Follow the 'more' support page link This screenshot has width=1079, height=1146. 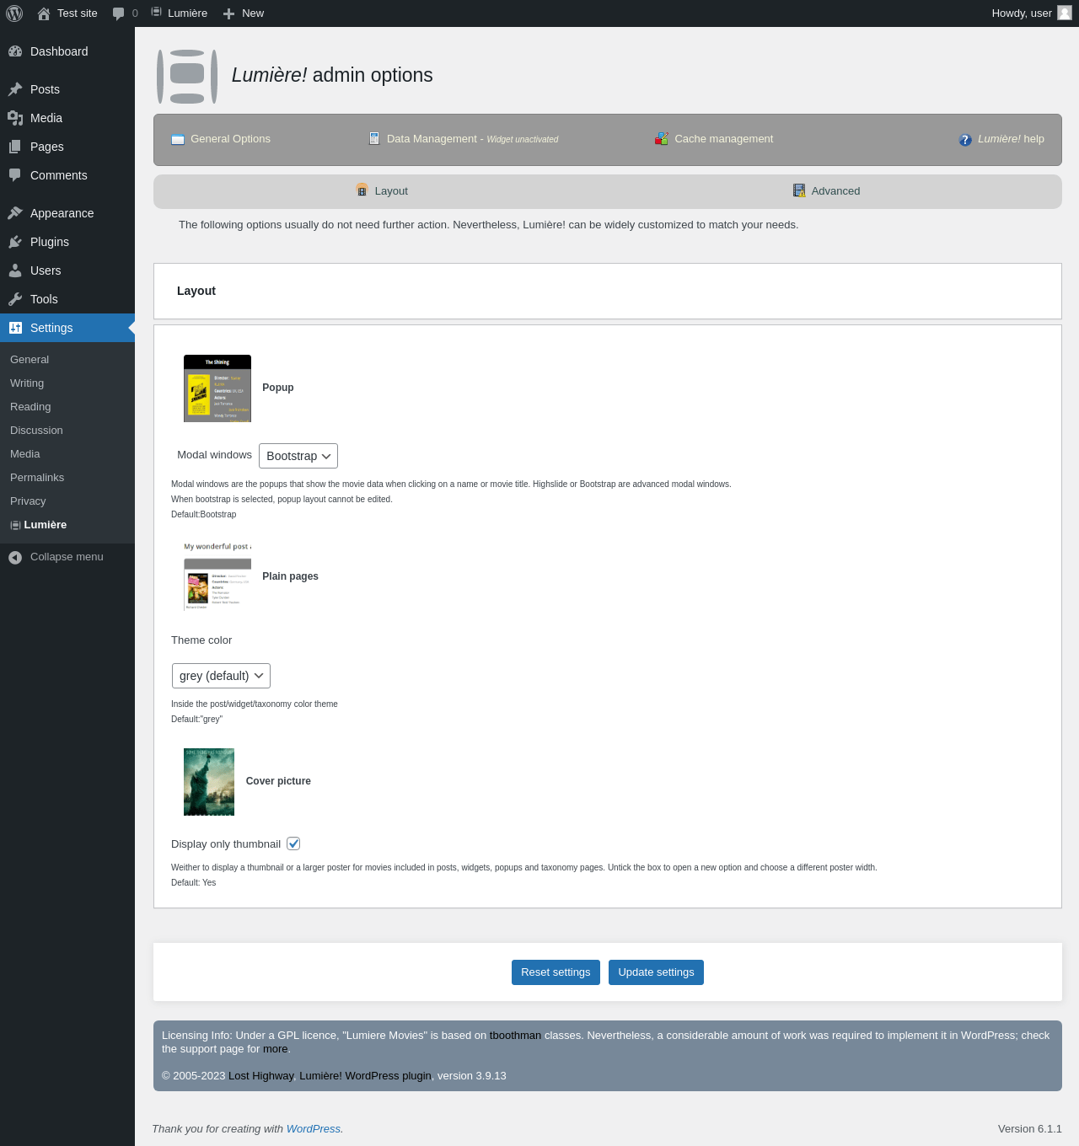click(x=275, y=1049)
